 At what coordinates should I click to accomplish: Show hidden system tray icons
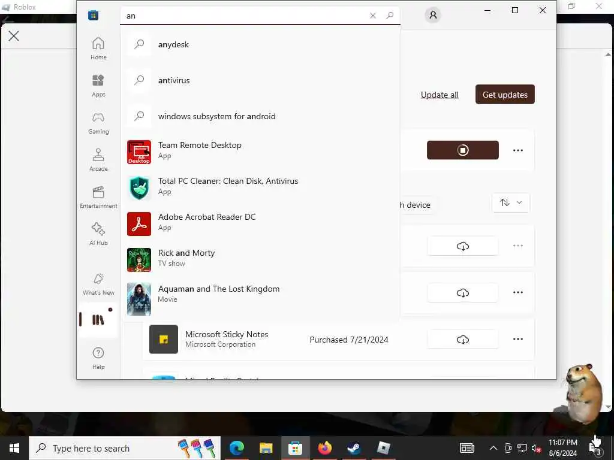(x=493, y=448)
